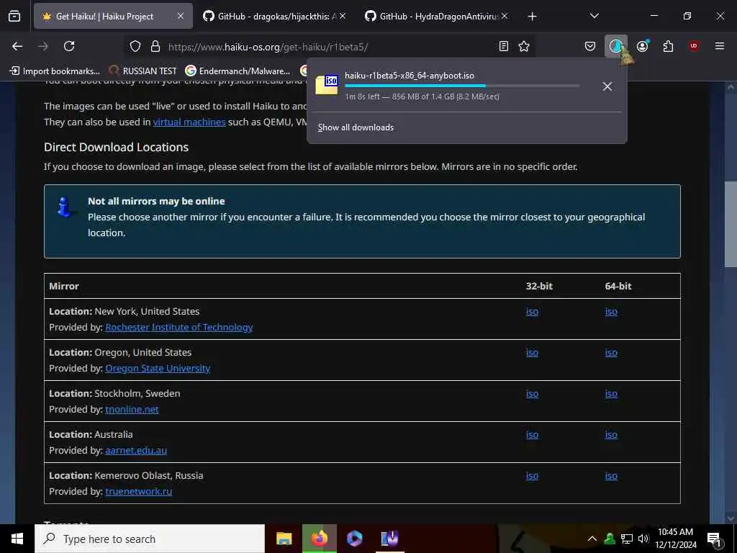Click the padlock site info icon
Viewport: 737px width, 553px height.
155,46
